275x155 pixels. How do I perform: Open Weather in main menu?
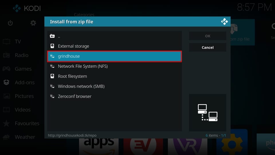25,137
